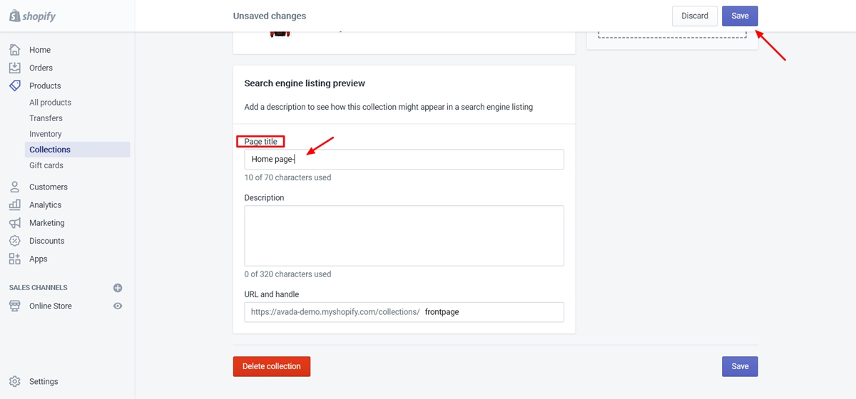Click the top Save button

pos(740,16)
